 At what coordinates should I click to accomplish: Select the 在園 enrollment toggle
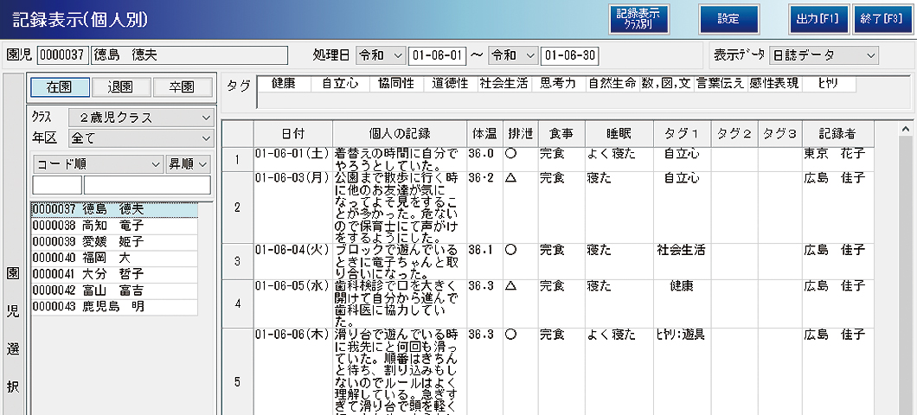(x=59, y=87)
